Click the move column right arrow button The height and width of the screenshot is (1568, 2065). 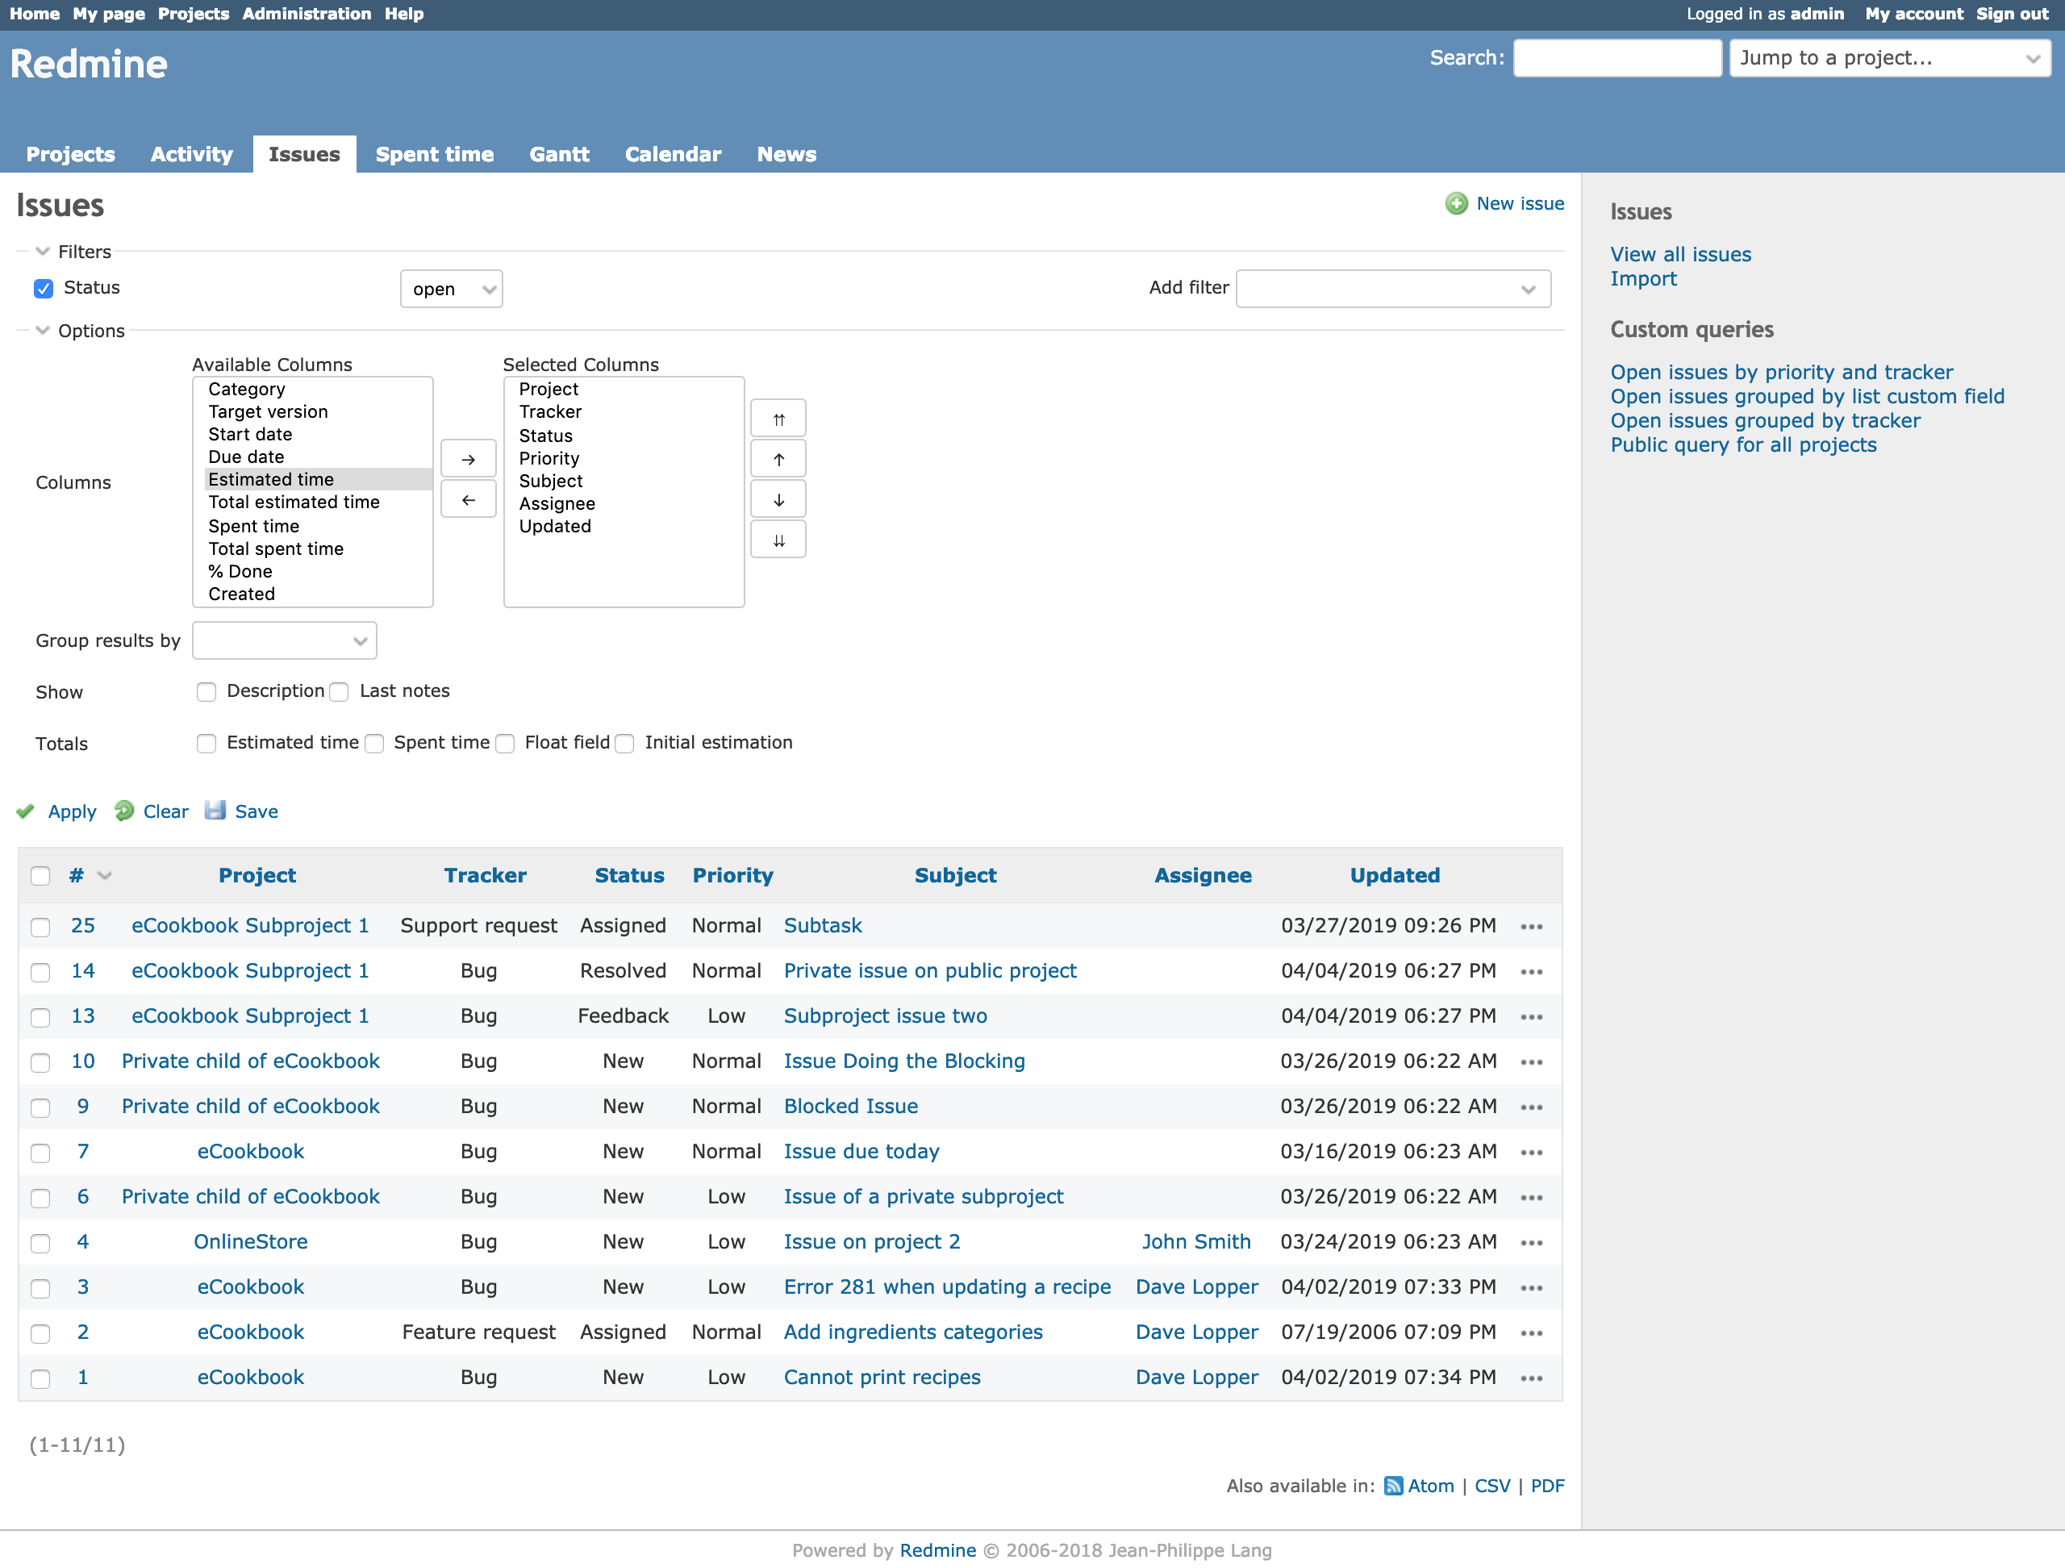point(468,459)
